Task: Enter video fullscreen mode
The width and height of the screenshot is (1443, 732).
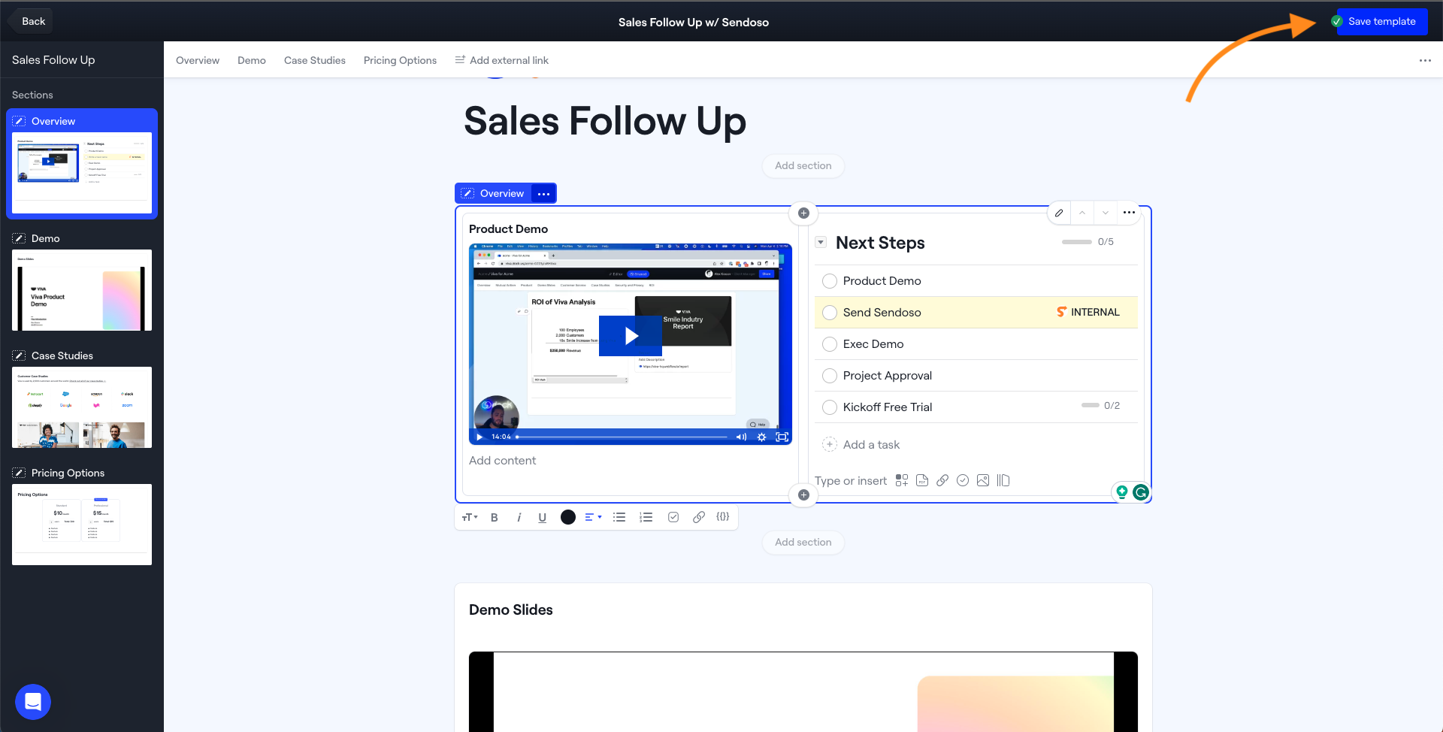Action: point(782,437)
